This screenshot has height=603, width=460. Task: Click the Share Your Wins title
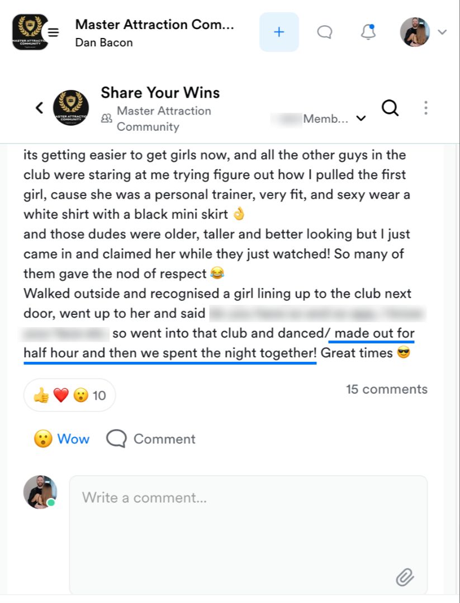pyautogui.click(x=160, y=93)
